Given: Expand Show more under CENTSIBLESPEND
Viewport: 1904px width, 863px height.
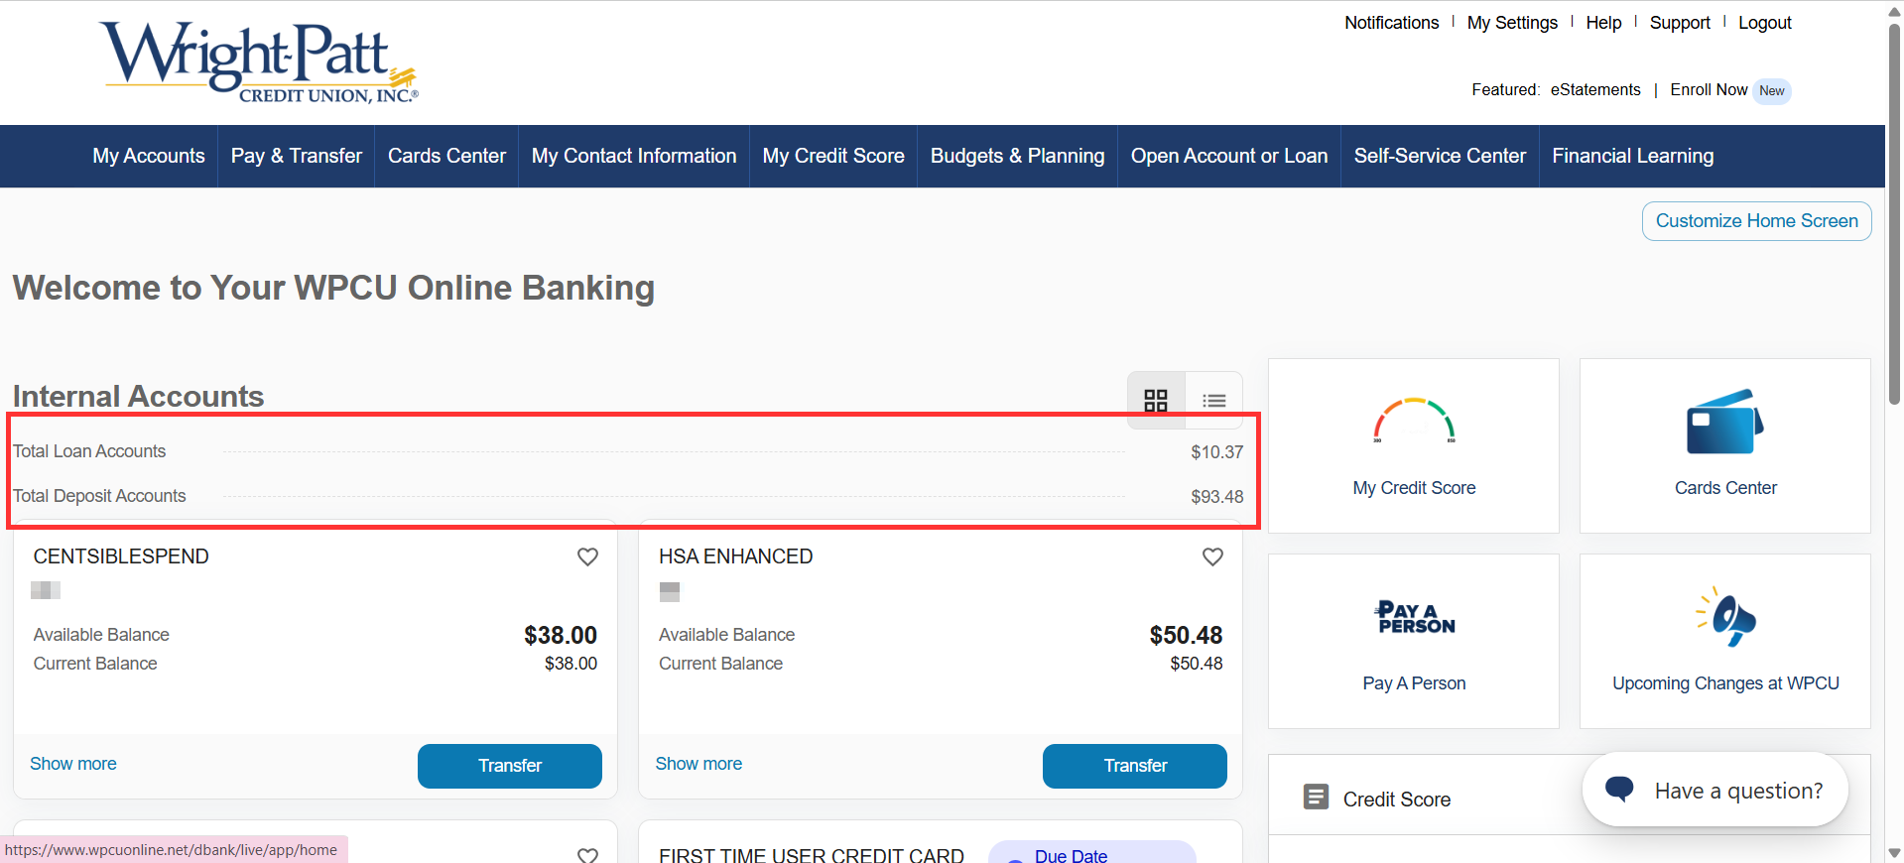Looking at the screenshot, I should tap(73, 764).
